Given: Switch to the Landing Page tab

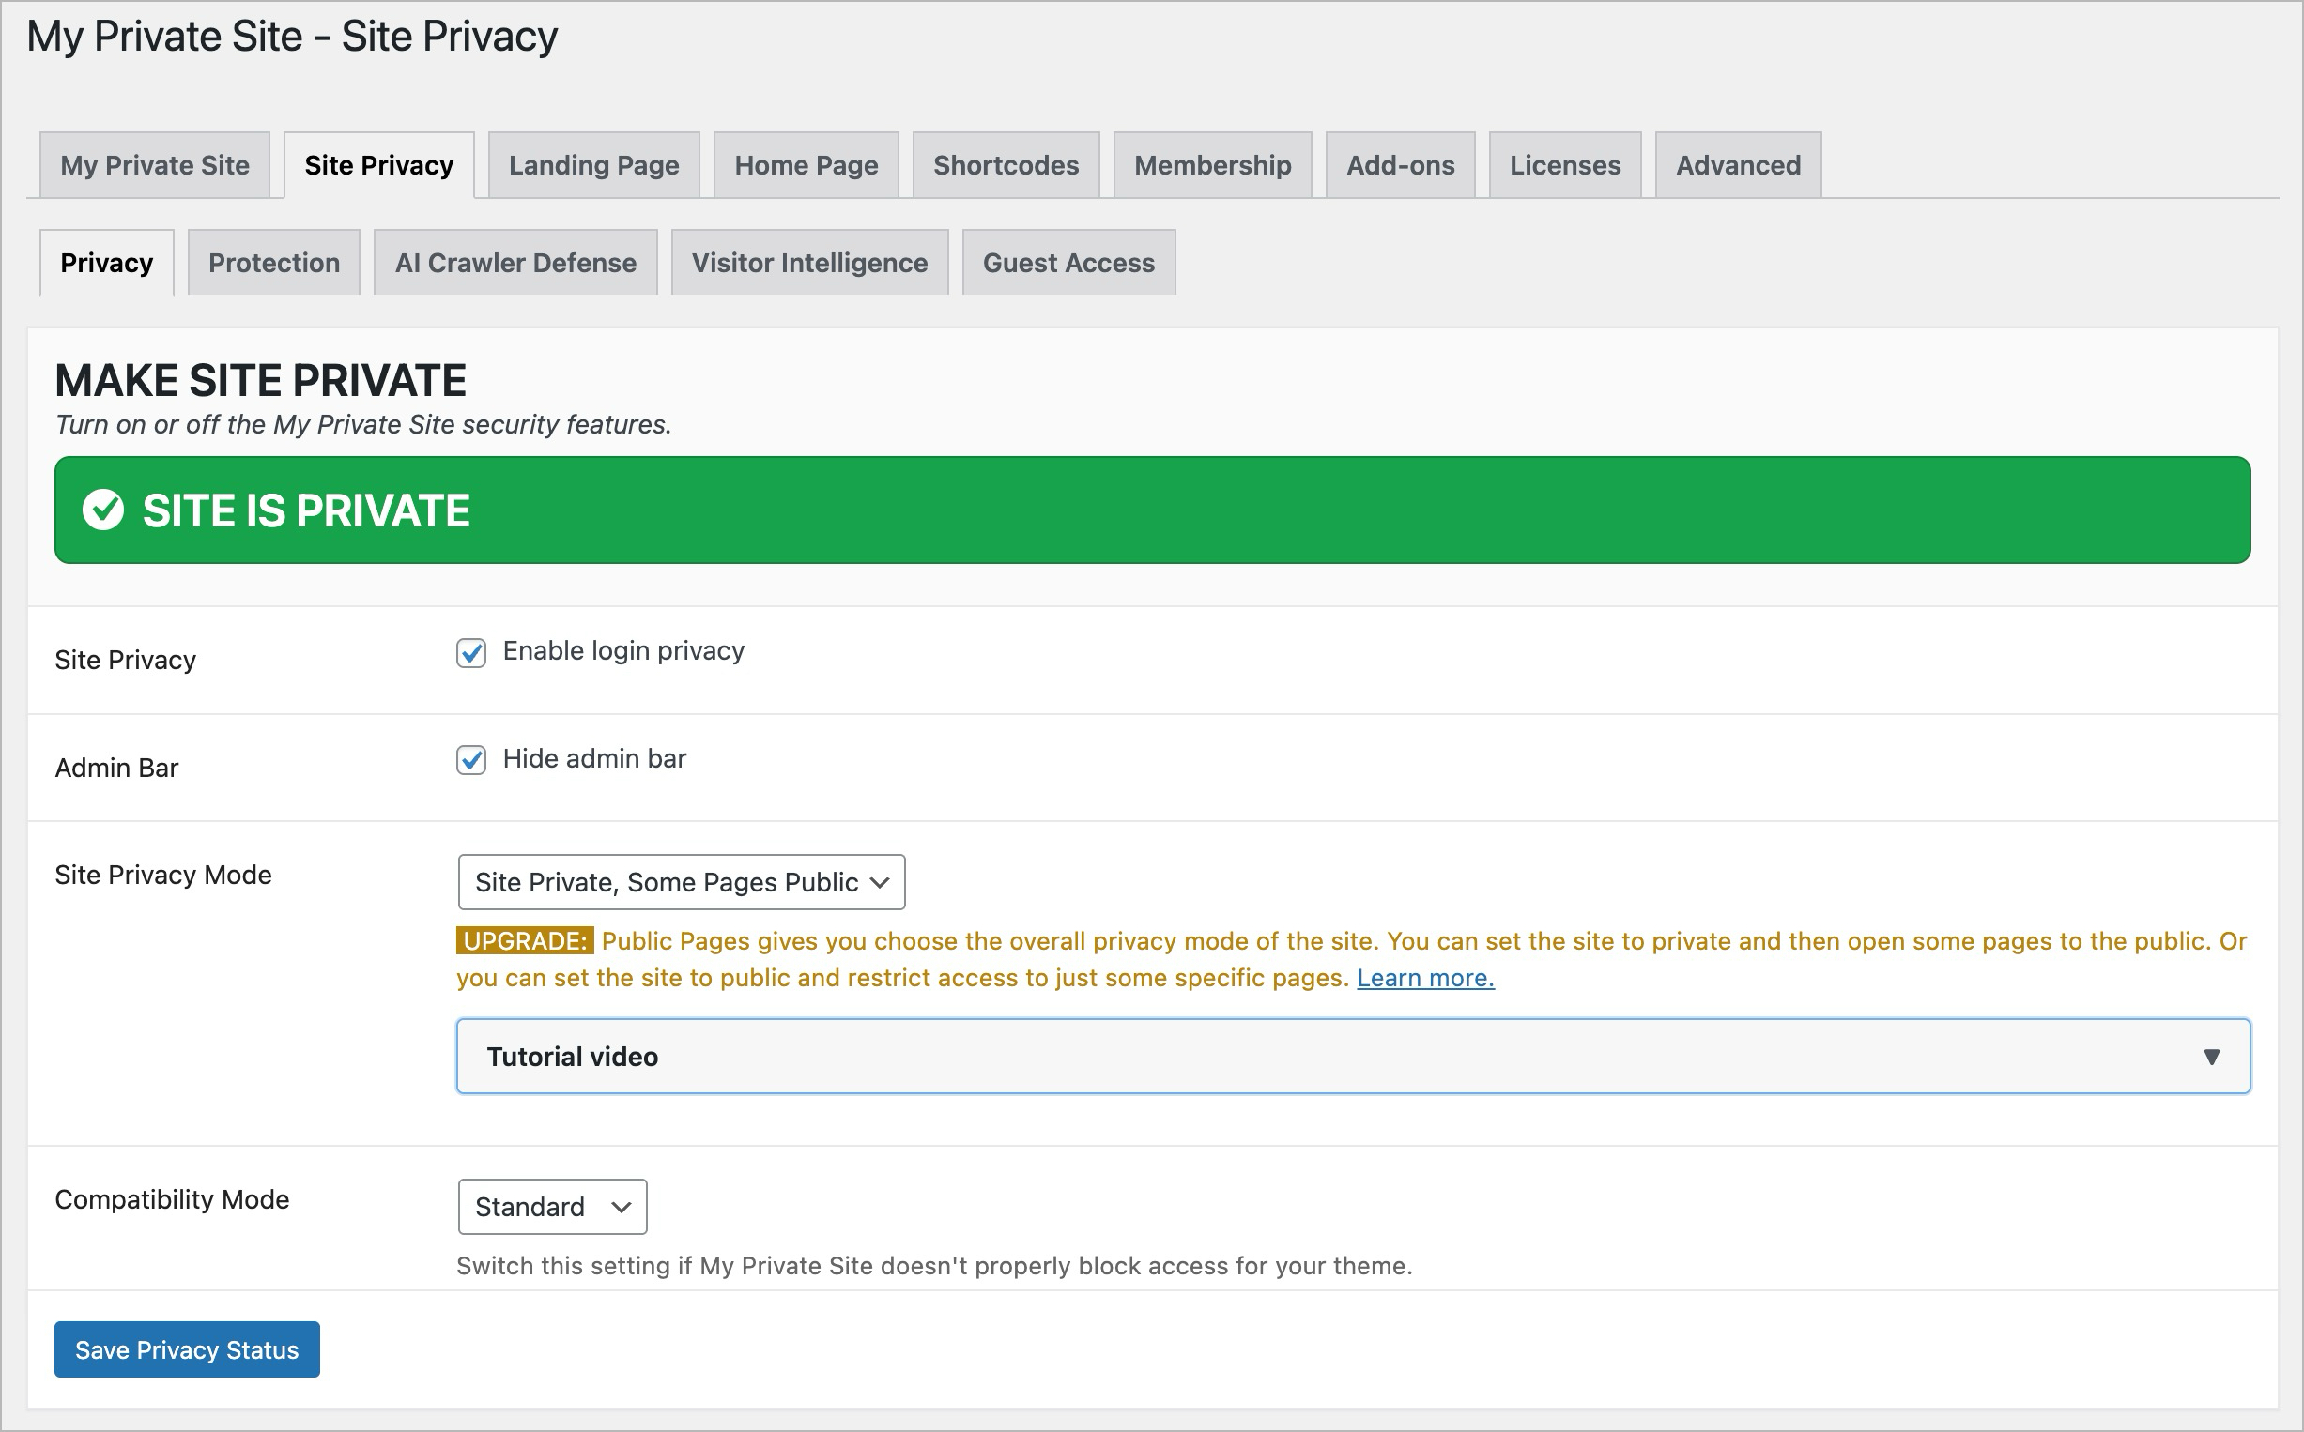Looking at the screenshot, I should click(x=593, y=165).
